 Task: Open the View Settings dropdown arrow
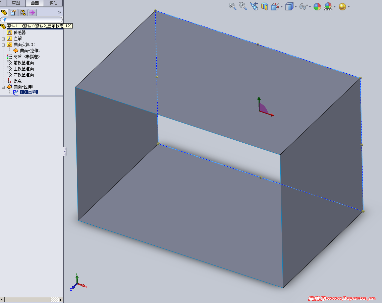pyautogui.click(x=348, y=7)
